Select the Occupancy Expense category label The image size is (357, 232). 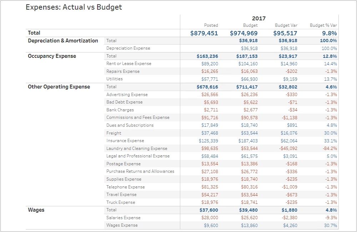52,56
